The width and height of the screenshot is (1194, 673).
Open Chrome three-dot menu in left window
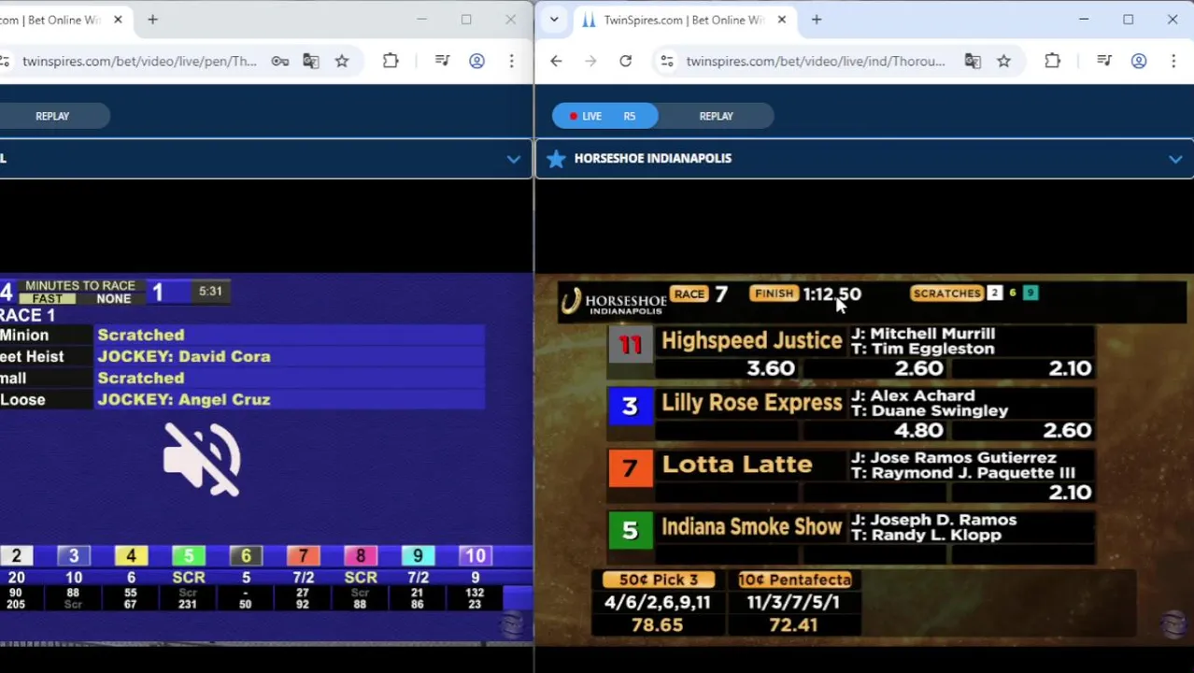point(511,61)
